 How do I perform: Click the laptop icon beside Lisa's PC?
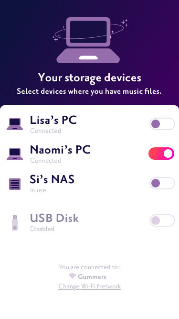click(x=15, y=124)
